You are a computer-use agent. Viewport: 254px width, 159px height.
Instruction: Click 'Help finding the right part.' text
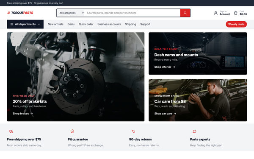tap(207, 145)
